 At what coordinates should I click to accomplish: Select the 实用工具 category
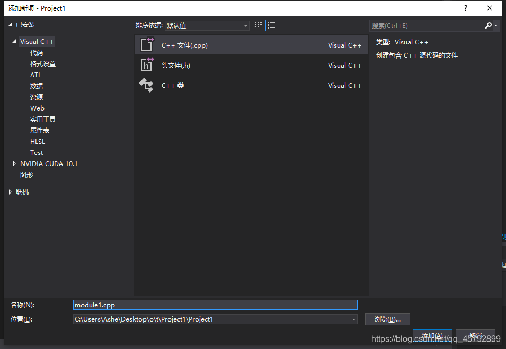pos(43,119)
